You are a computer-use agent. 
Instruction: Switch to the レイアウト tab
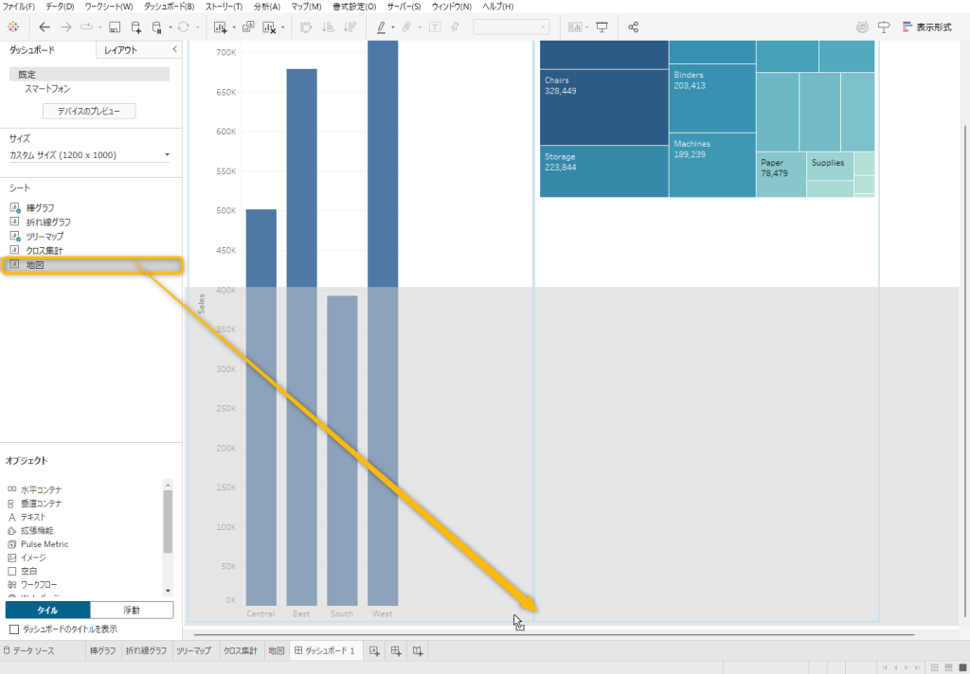(120, 49)
